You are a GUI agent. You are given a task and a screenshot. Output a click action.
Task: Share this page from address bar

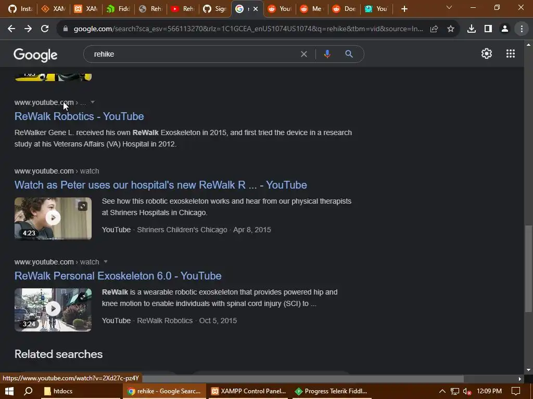434,29
